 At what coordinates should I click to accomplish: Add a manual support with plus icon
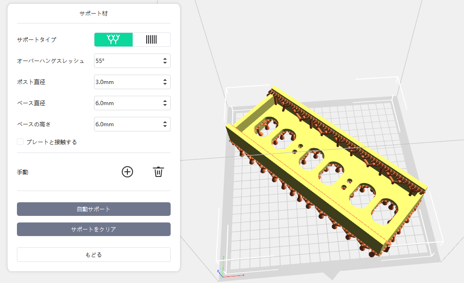click(x=127, y=172)
